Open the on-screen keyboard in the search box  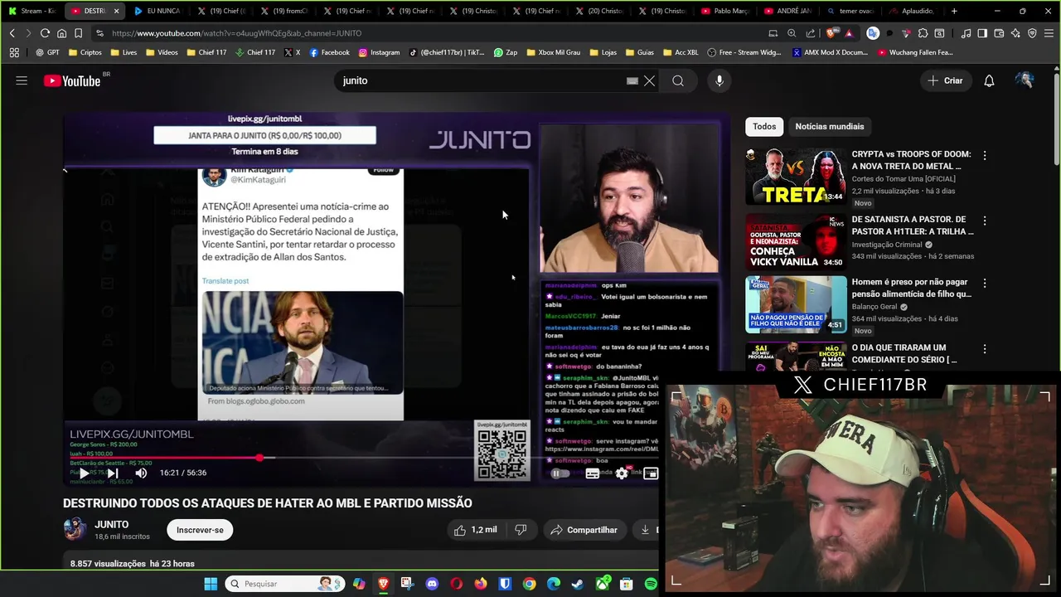632,80
